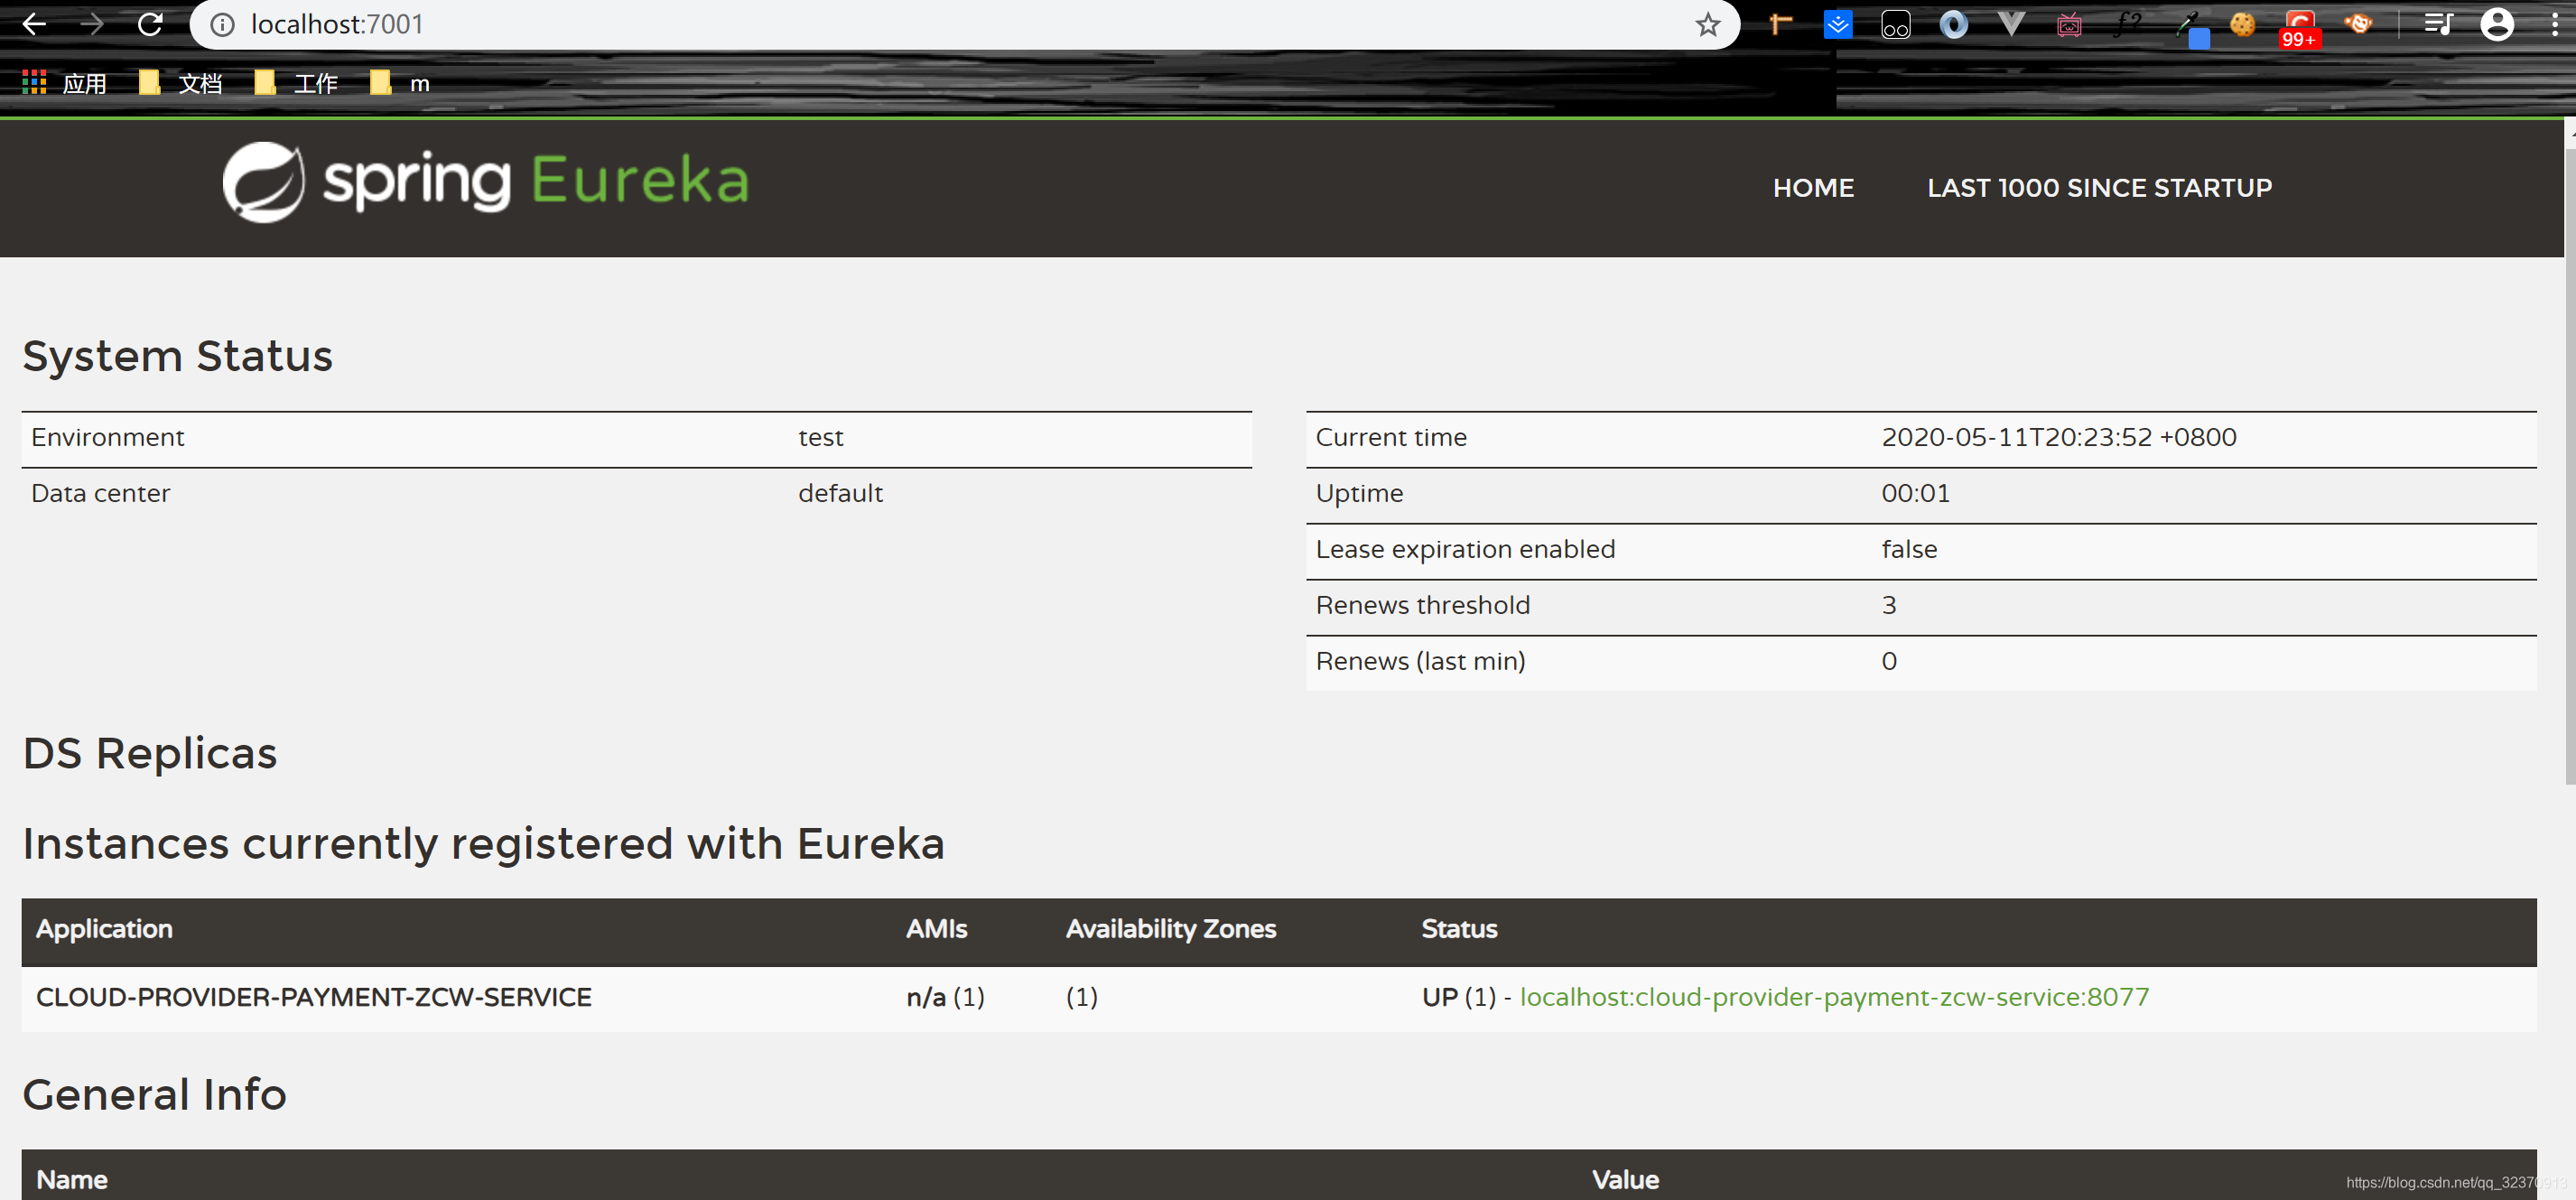Click the Current time value 2020-05-11T20:23:52
The width and height of the screenshot is (2576, 1200).
[2058, 437]
